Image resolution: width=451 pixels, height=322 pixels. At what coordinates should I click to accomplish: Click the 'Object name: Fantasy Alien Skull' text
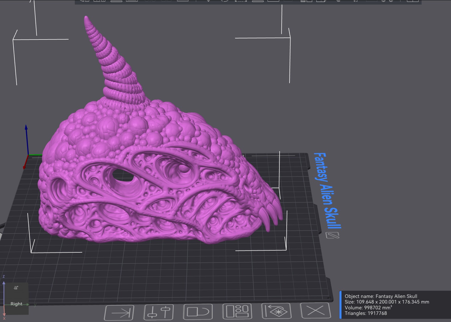point(381,296)
